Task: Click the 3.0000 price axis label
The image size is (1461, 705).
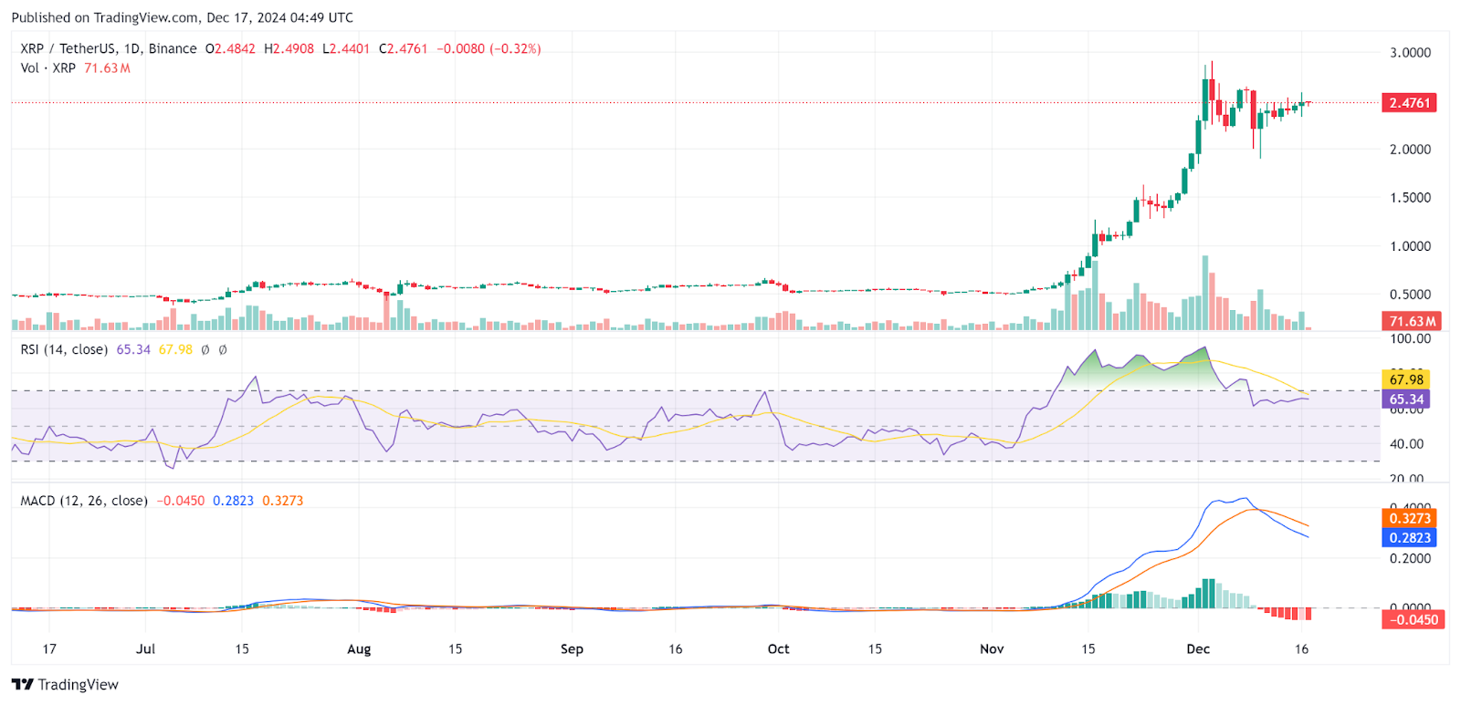Action: [1410, 53]
